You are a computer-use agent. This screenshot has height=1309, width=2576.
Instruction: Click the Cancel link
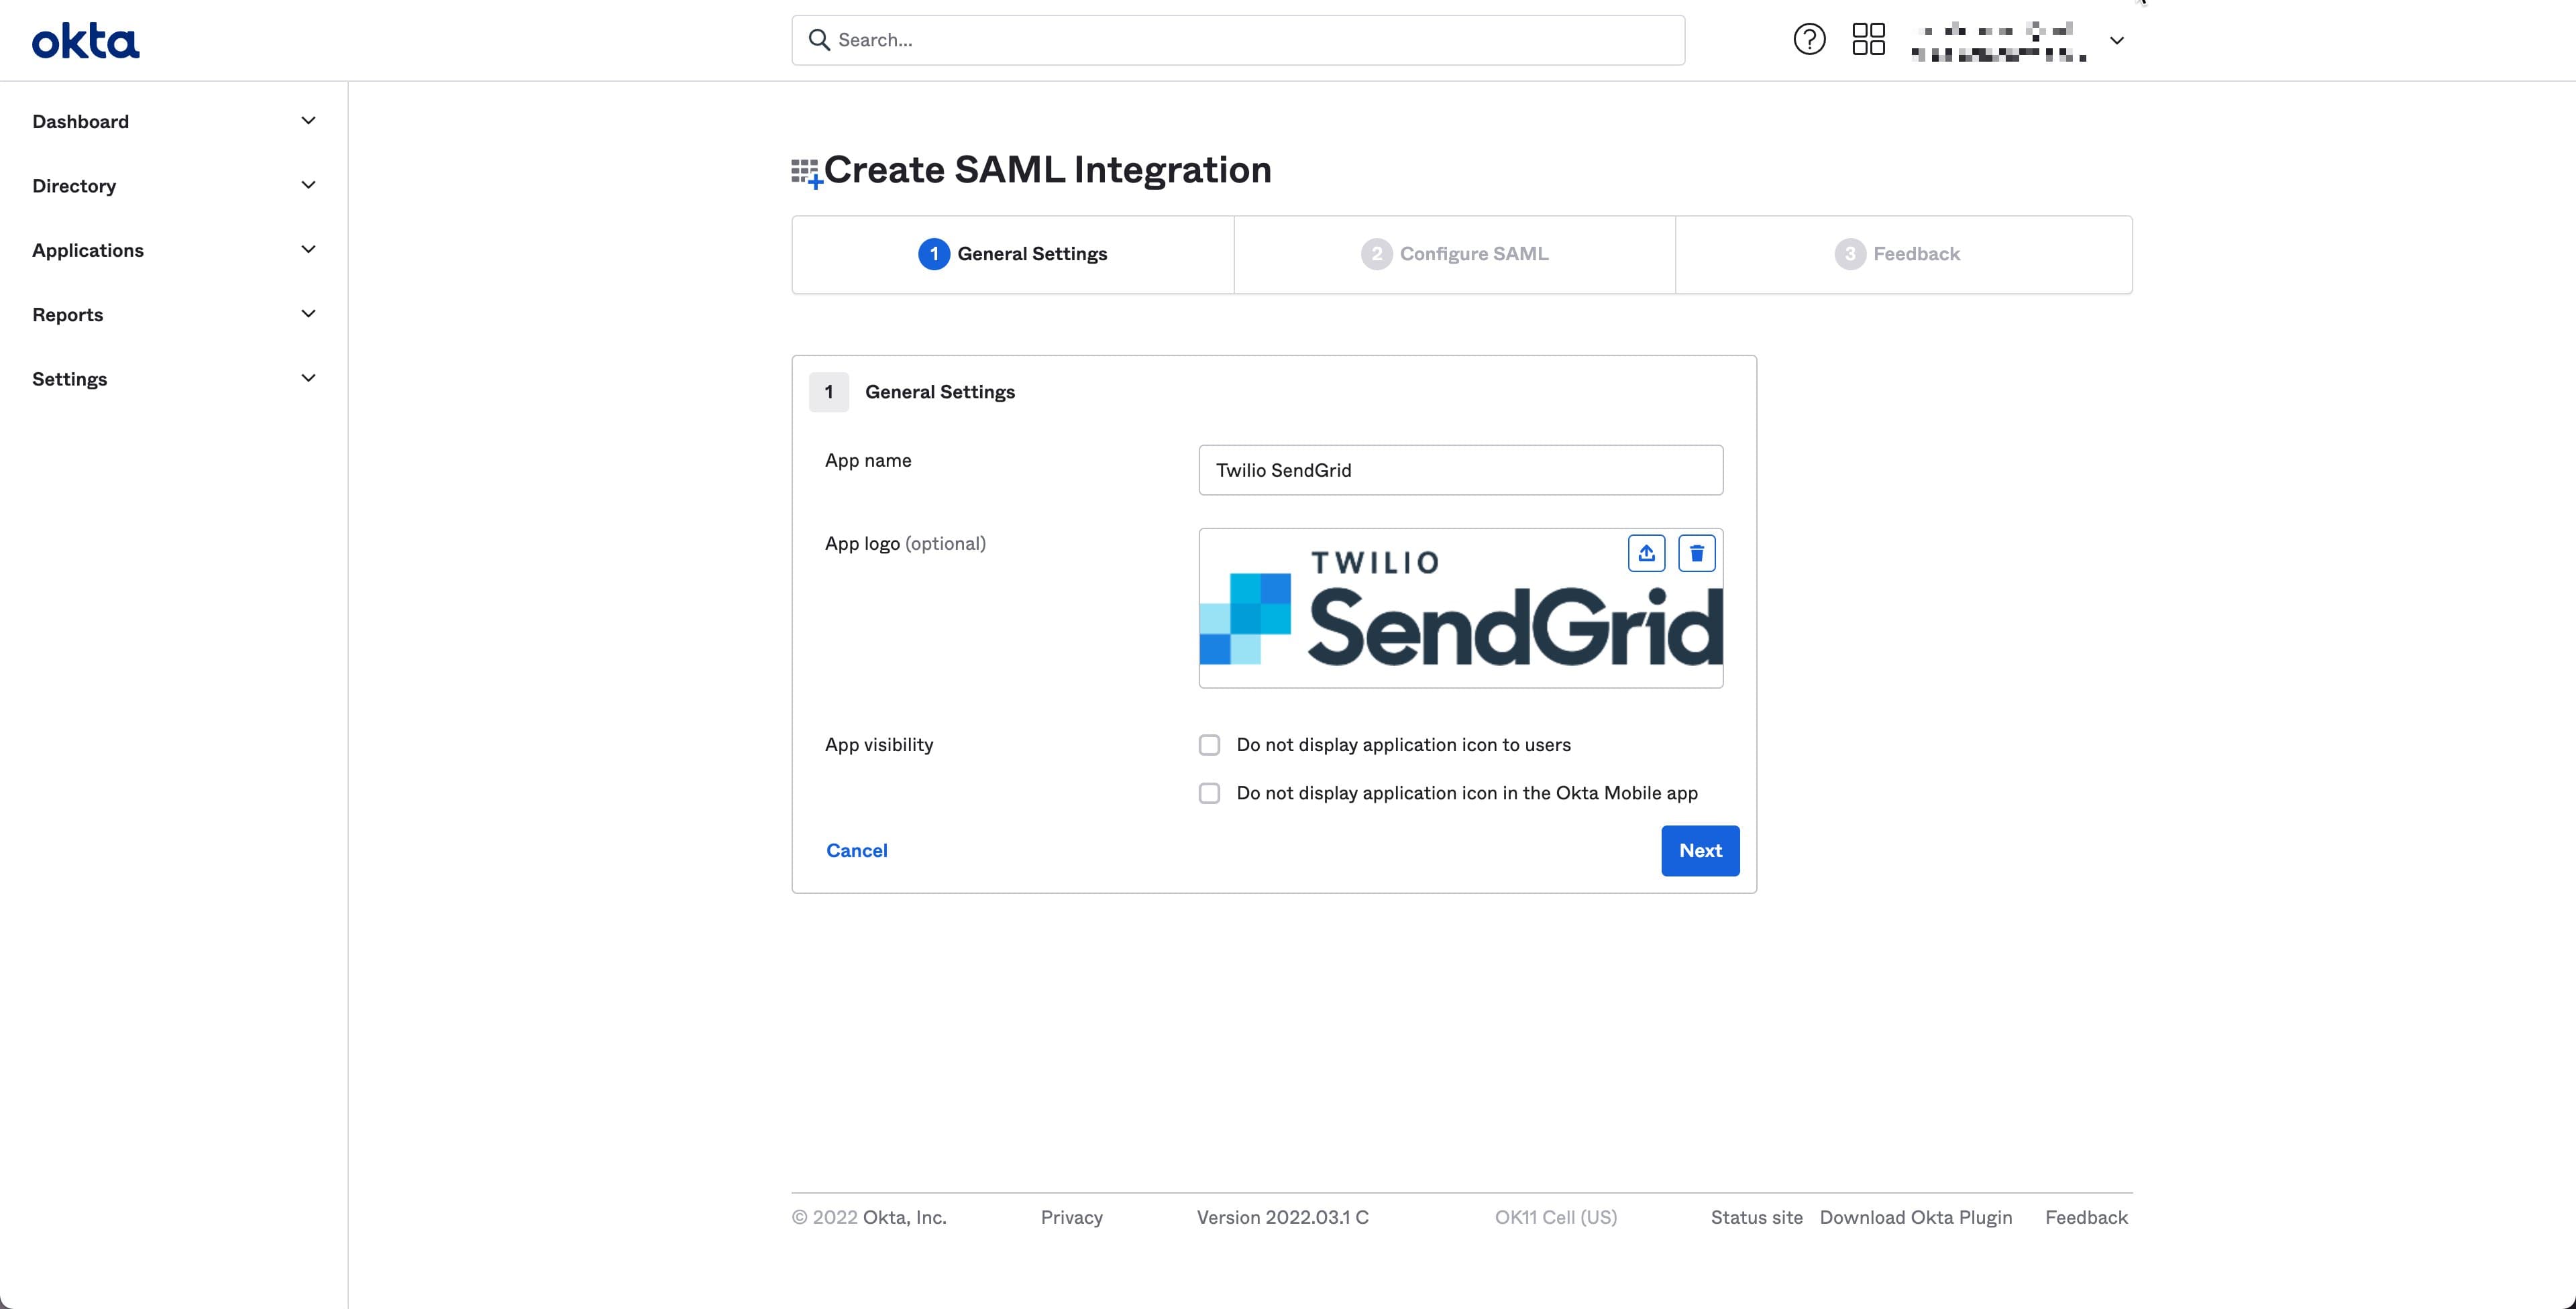click(x=856, y=850)
